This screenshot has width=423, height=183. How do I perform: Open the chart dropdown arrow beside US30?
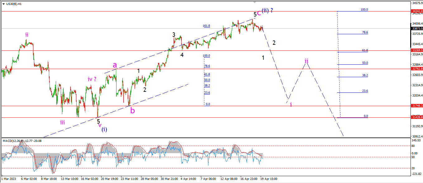point(3,4)
